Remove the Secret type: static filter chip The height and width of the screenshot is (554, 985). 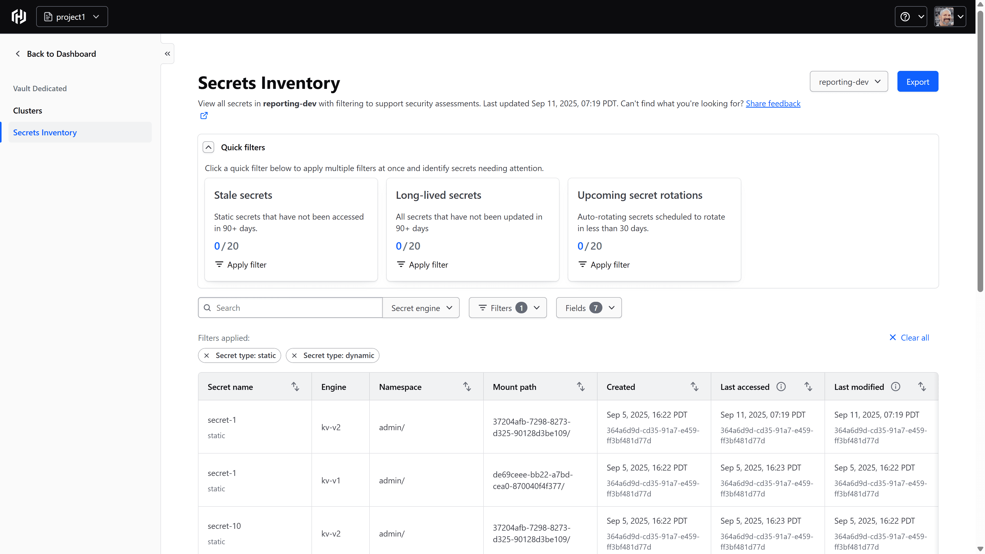click(x=206, y=355)
